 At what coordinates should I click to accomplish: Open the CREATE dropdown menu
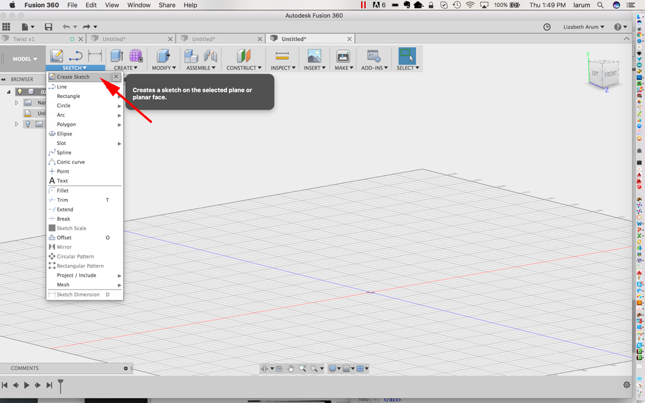(x=126, y=68)
